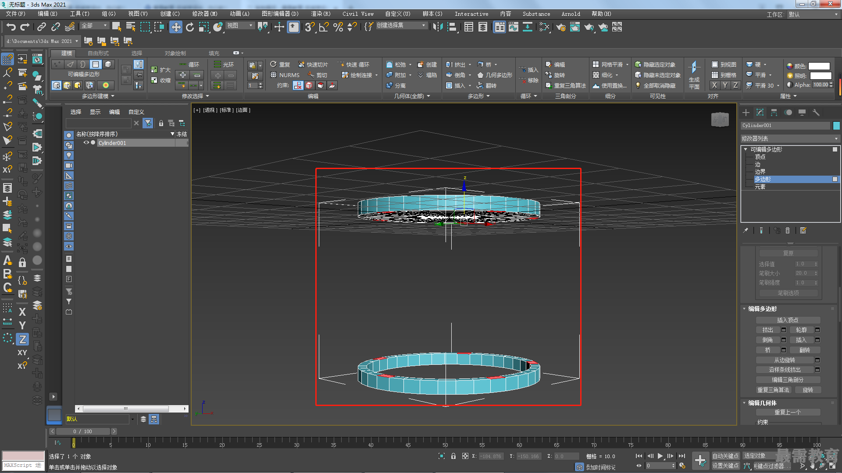Viewport: 842px width, 473px height.
Task: Toggle constraint X axis button
Action: (22, 312)
